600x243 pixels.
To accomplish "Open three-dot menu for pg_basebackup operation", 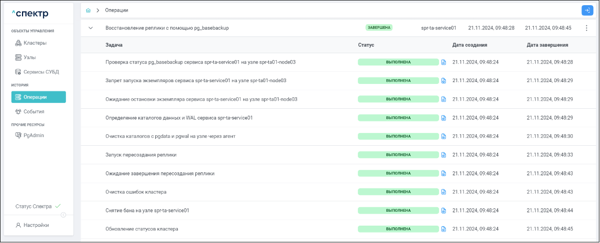I will pyautogui.click(x=586, y=28).
